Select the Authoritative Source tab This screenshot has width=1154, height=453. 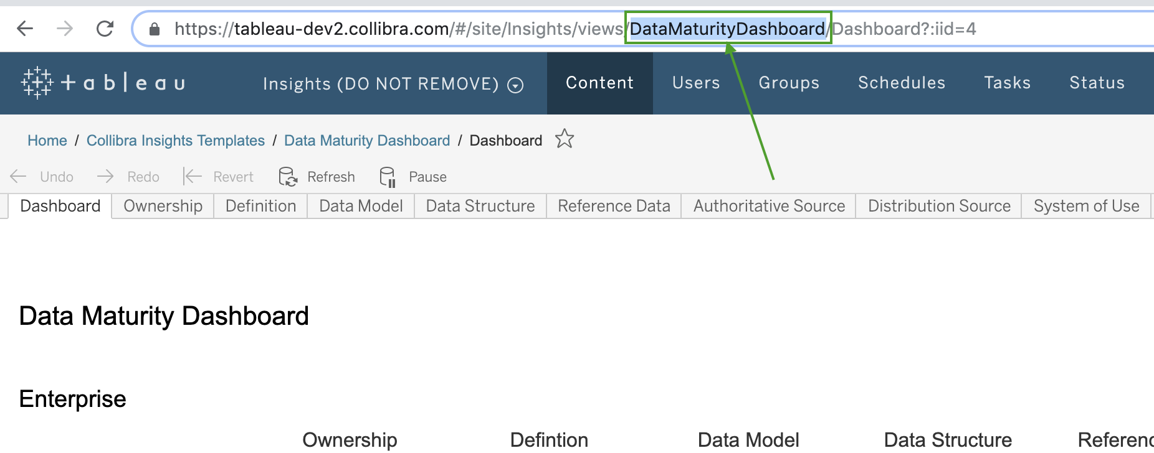pyautogui.click(x=769, y=206)
